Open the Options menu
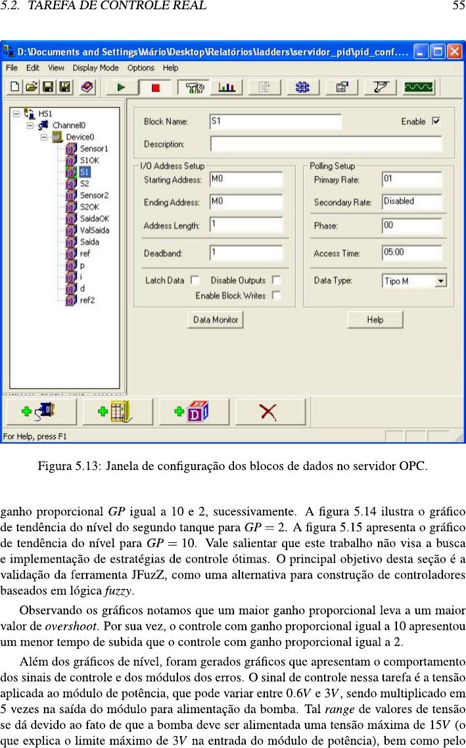 coord(141,68)
